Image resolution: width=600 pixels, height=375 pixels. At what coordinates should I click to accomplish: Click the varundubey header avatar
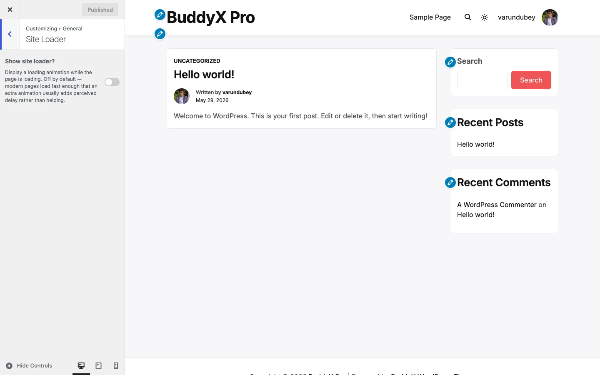tap(550, 17)
